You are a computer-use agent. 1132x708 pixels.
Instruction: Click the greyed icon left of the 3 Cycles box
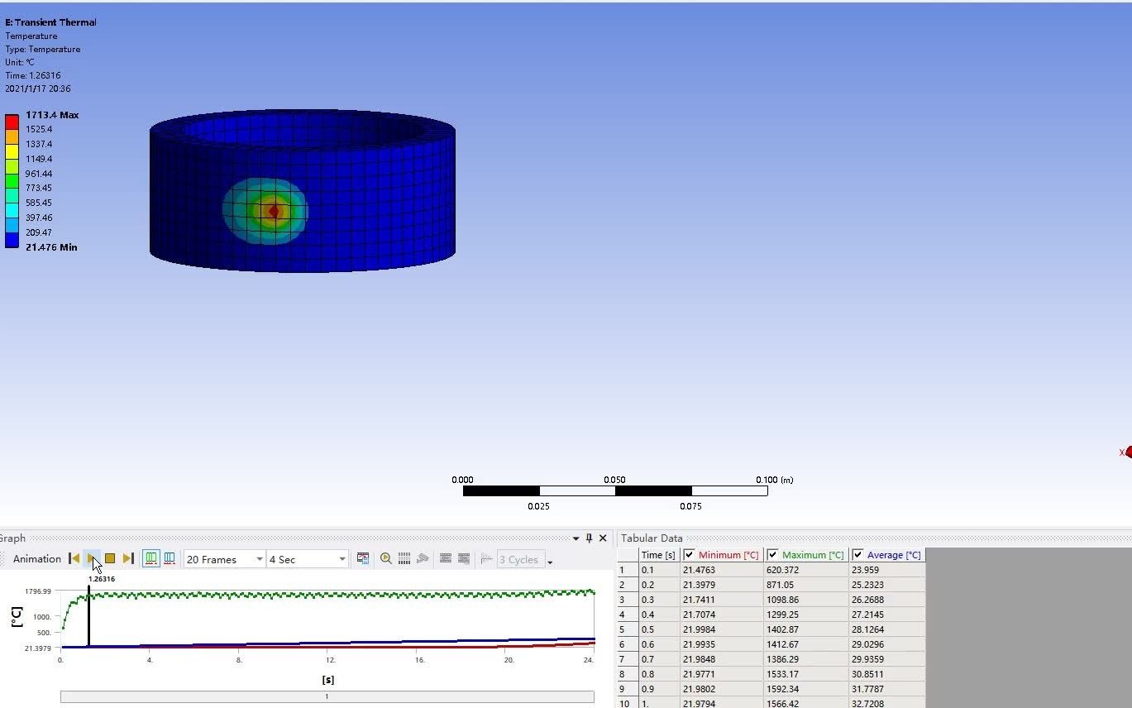pos(486,559)
